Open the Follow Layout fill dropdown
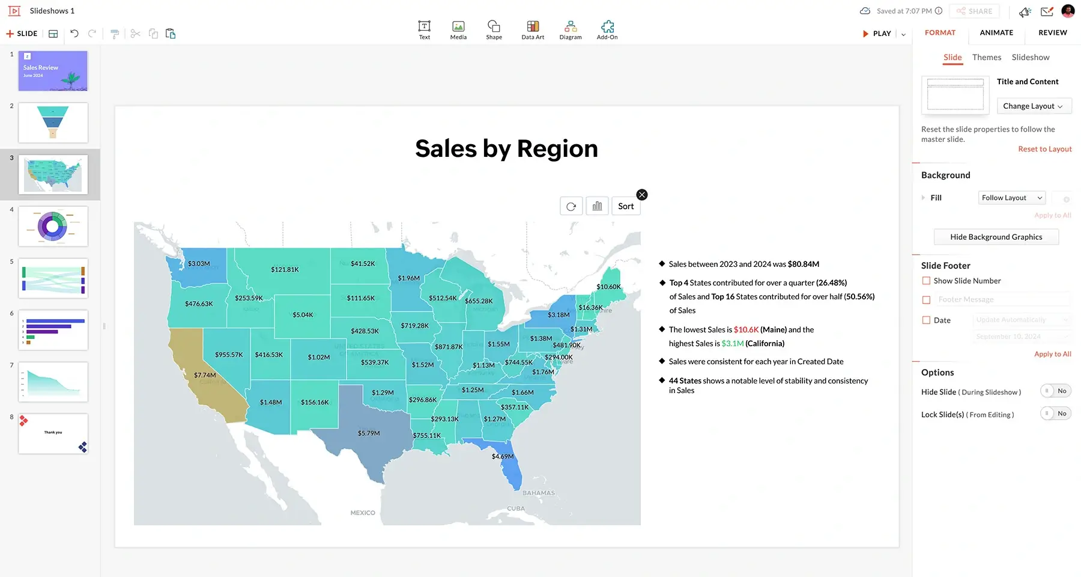 click(x=1011, y=198)
